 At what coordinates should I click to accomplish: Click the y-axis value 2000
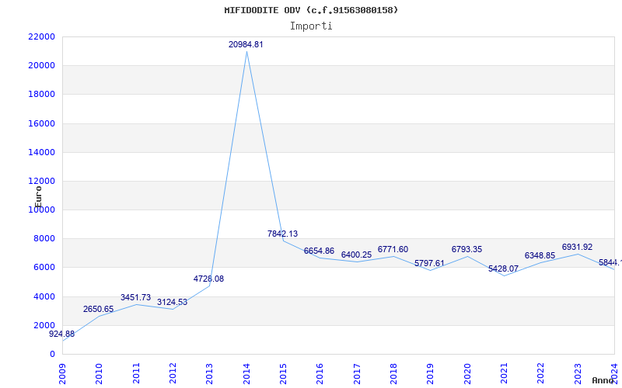point(44,325)
